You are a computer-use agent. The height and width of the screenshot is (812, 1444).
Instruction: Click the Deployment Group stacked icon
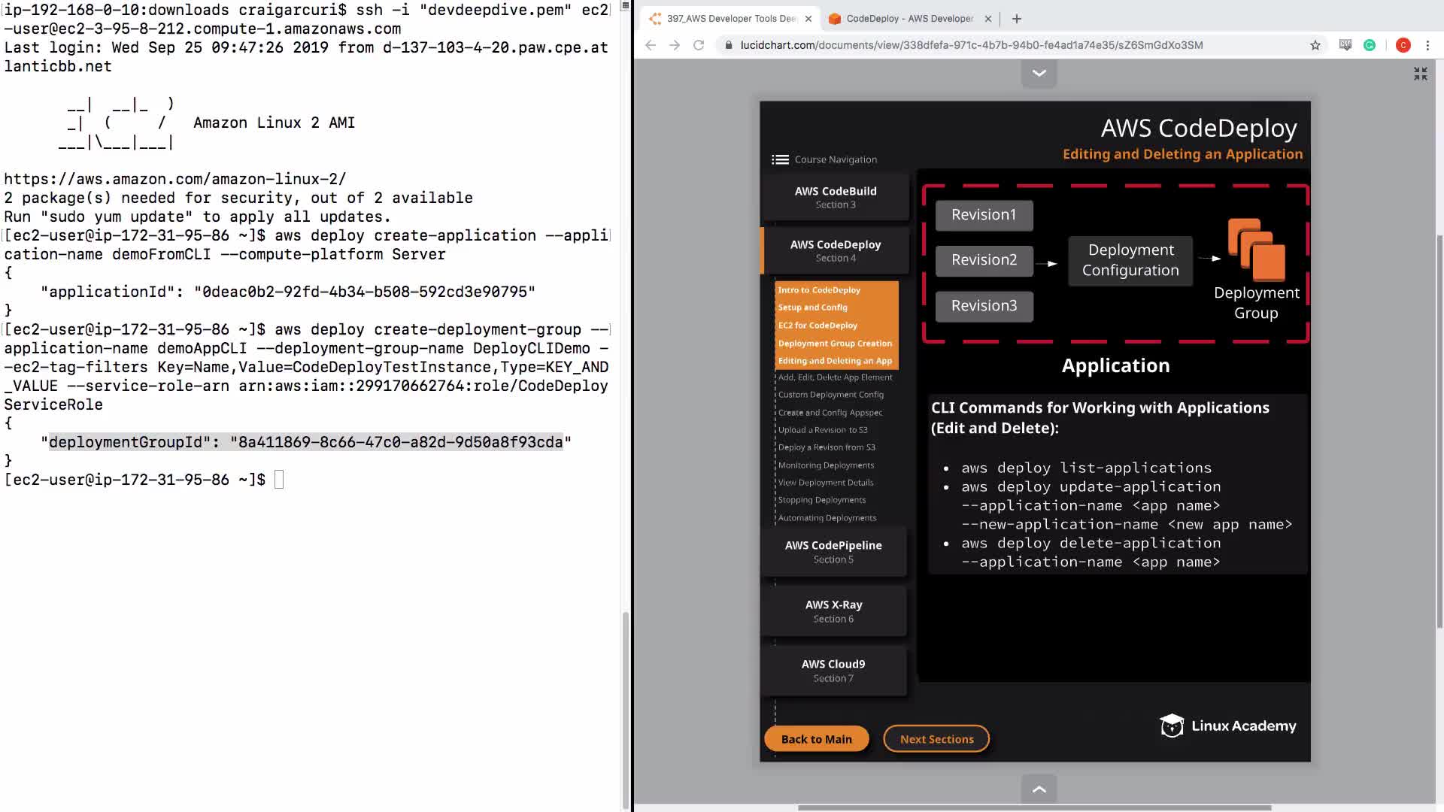tap(1256, 250)
